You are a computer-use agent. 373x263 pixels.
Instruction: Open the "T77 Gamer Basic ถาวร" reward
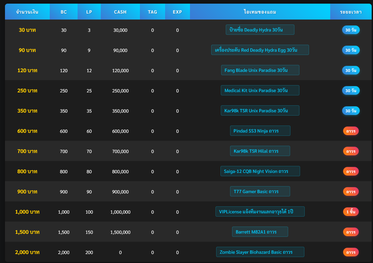[x=260, y=191]
